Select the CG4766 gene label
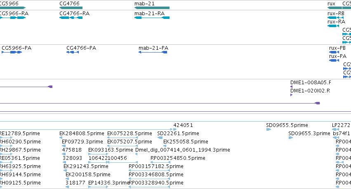The width and height of the screenshot is (351, 189). [69, 4]
